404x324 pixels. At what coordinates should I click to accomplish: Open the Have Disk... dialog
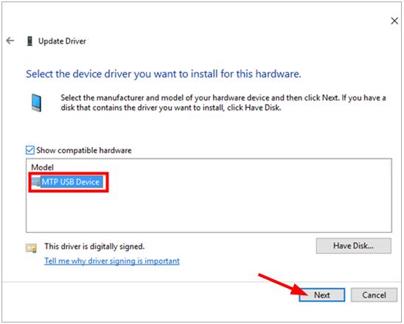(x=354, y=246)
